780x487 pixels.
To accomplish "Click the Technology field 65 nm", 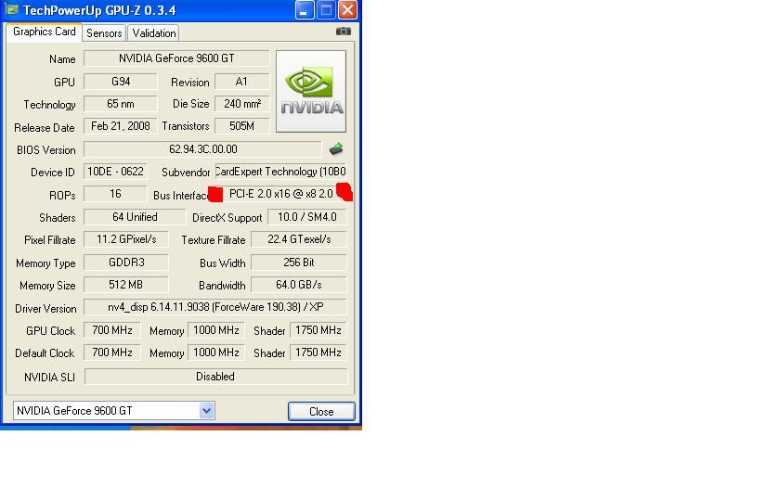I will 121,104.
